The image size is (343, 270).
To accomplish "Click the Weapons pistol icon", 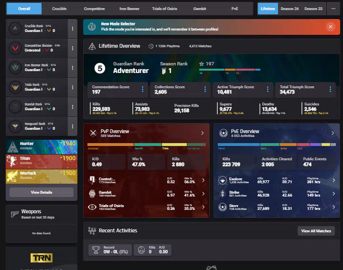I will pyautogui.click(x=14, y=214).
